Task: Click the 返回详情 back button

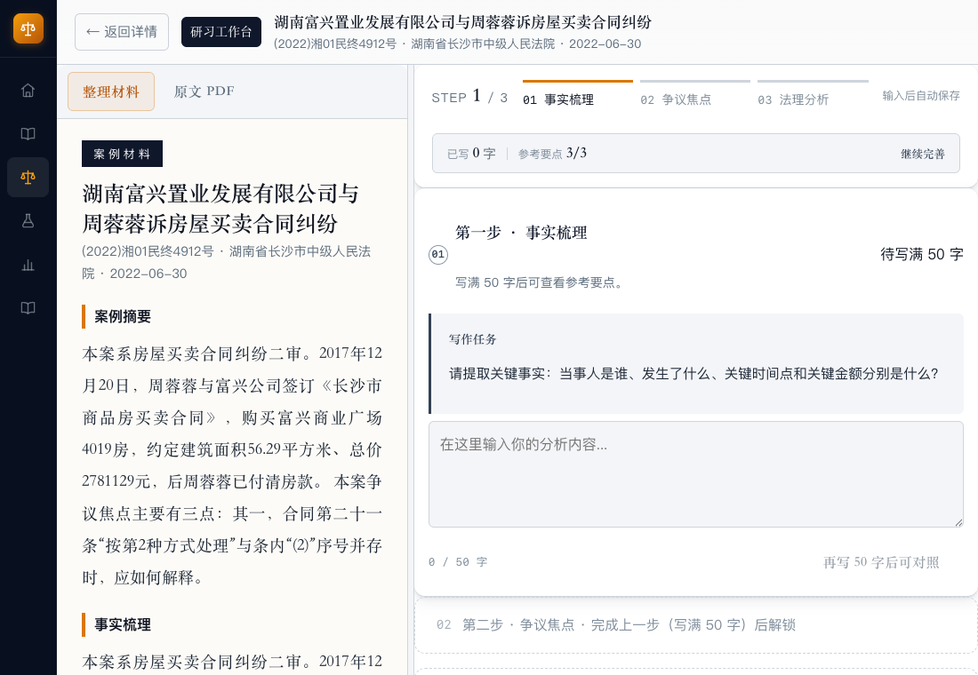Action: (122, 32)
